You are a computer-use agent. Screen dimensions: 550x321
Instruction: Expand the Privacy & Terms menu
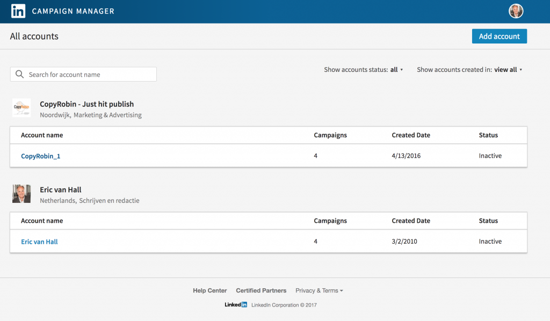coord(319,290)
